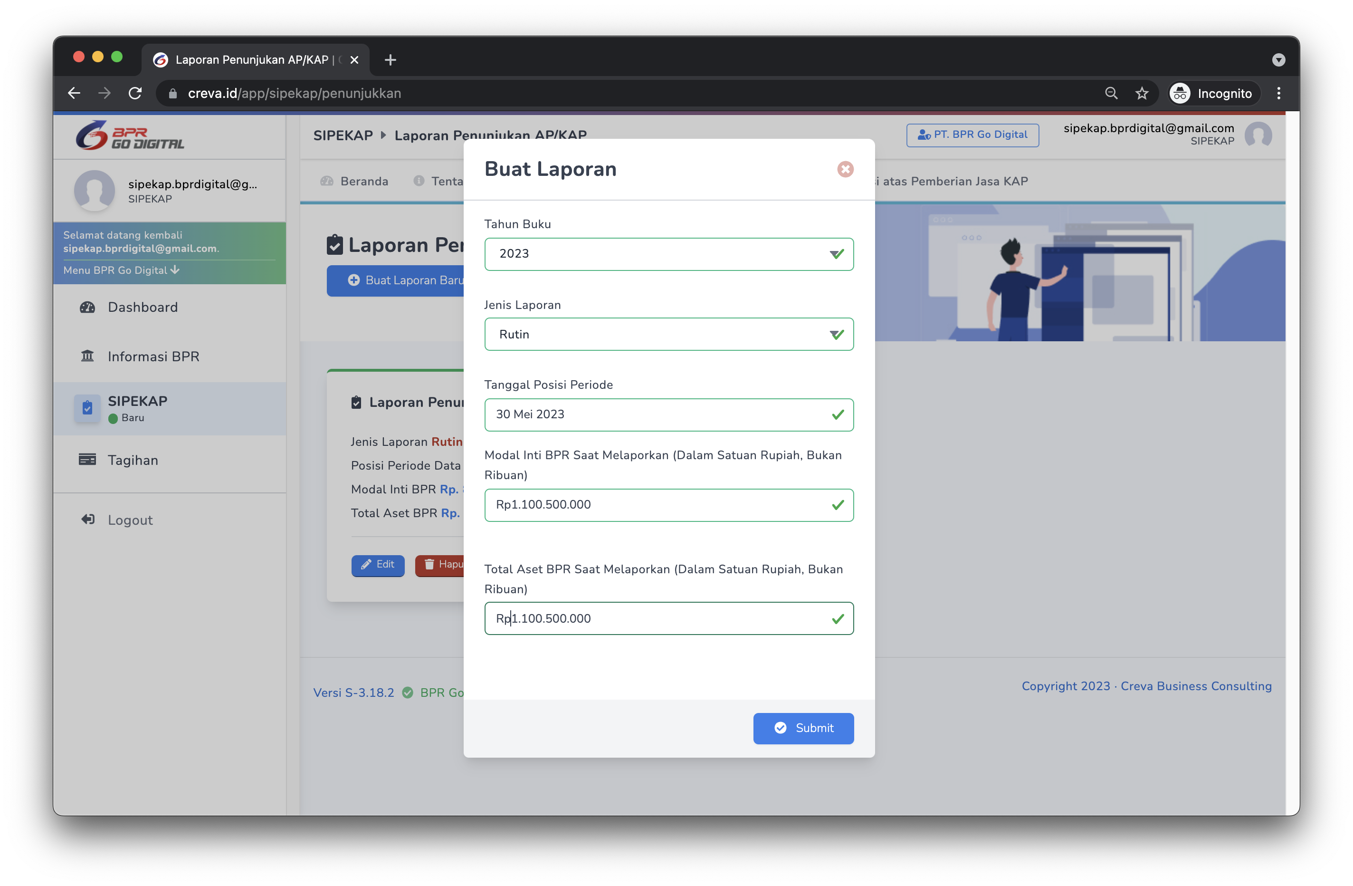
Task: Open a new browser tab
Action: click(390, 60)
